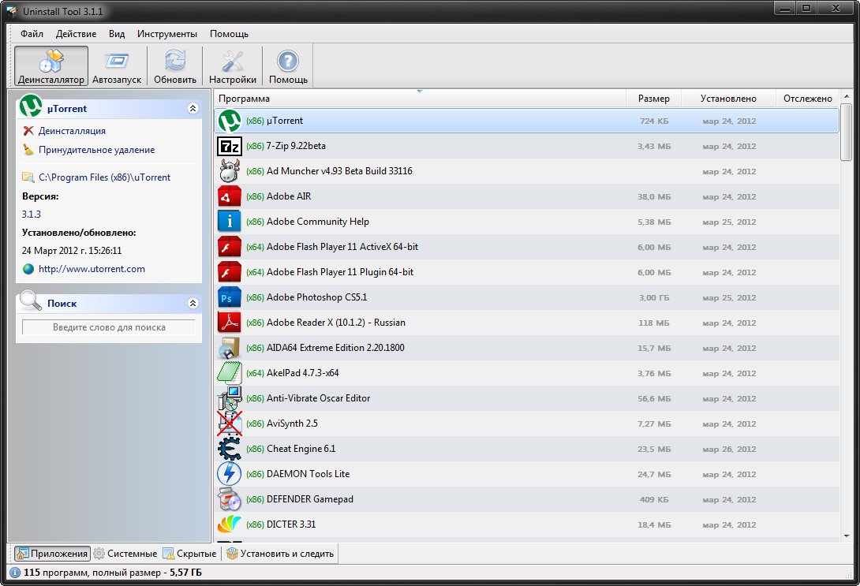Click the program list vertical scrollbar
Image resolution: width=860 pixels, height=586 pixels.
coord(846,315)
